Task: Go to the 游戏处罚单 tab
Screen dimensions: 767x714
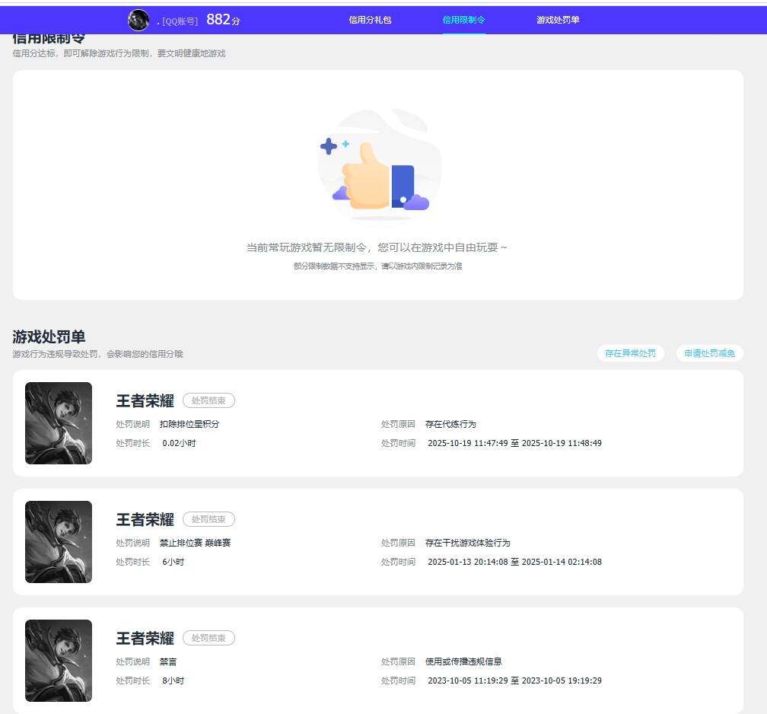Action: (558, 20)
